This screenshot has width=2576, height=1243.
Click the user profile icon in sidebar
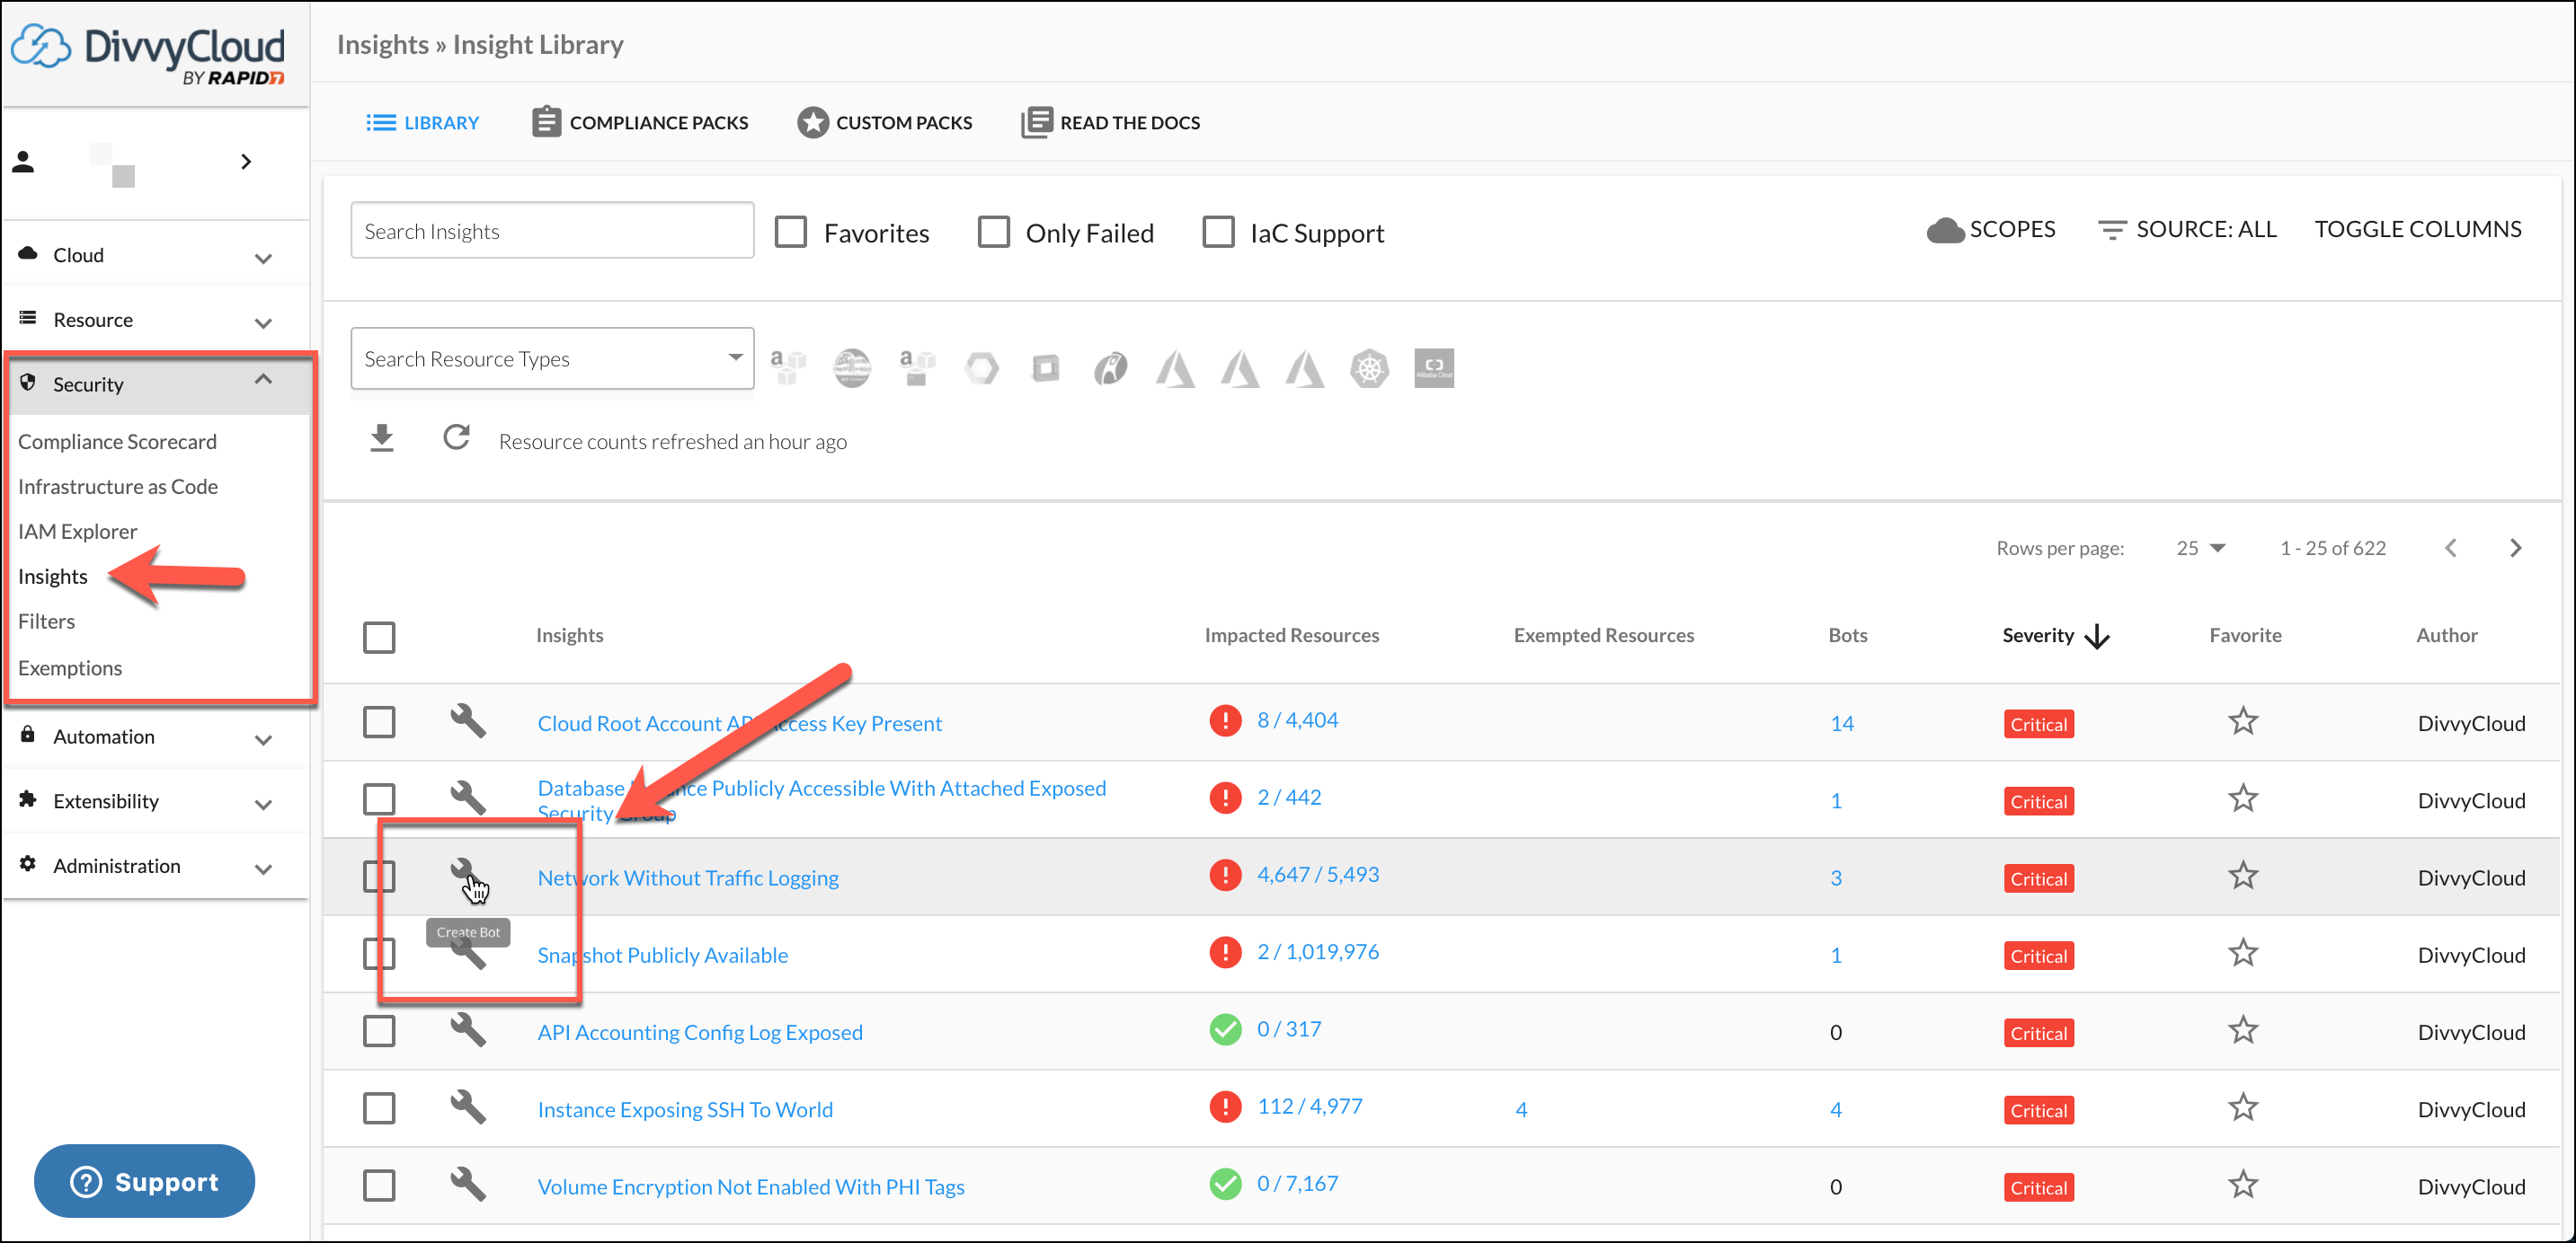[24, 161]
